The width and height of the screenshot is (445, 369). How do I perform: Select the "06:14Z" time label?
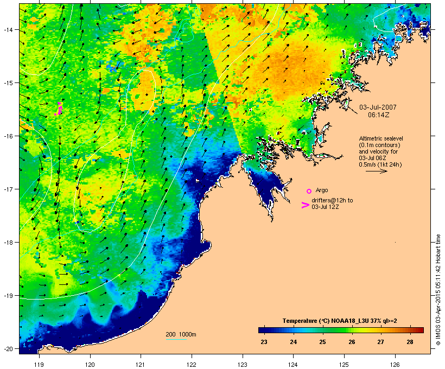point(379,115)
